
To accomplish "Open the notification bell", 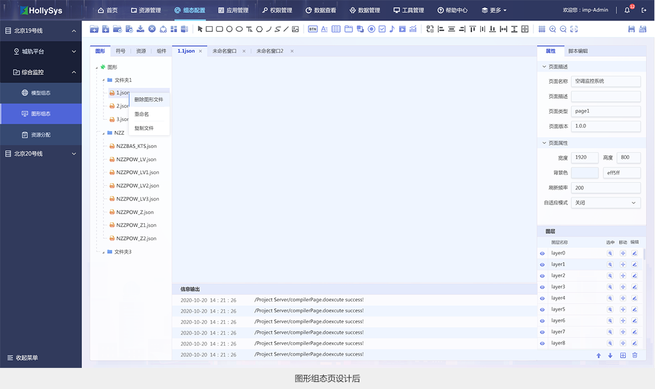I will point(628,11).
